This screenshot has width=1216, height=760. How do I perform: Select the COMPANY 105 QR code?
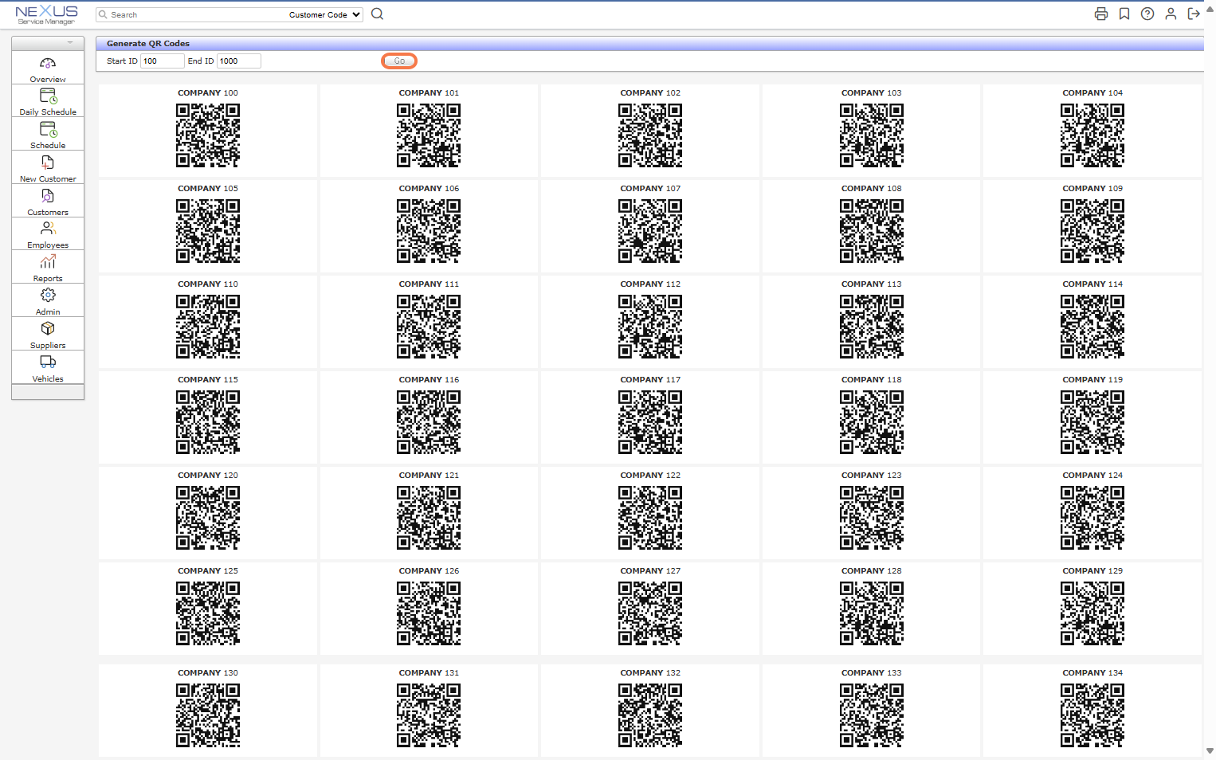(x=208, y=231)
